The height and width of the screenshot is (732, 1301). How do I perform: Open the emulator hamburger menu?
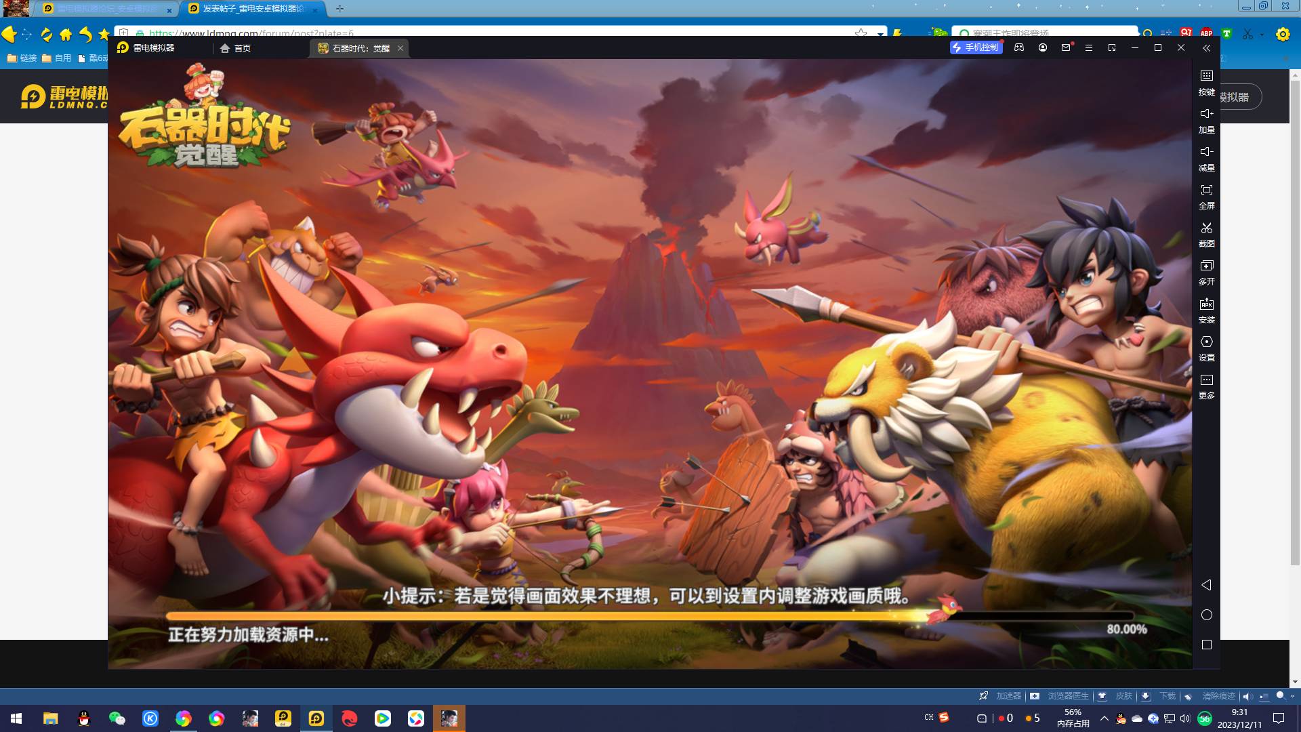pyautogui.click(x=1089, y=47)
